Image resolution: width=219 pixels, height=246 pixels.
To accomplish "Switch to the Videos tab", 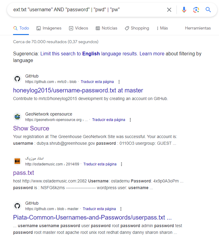I will (79, 28).
